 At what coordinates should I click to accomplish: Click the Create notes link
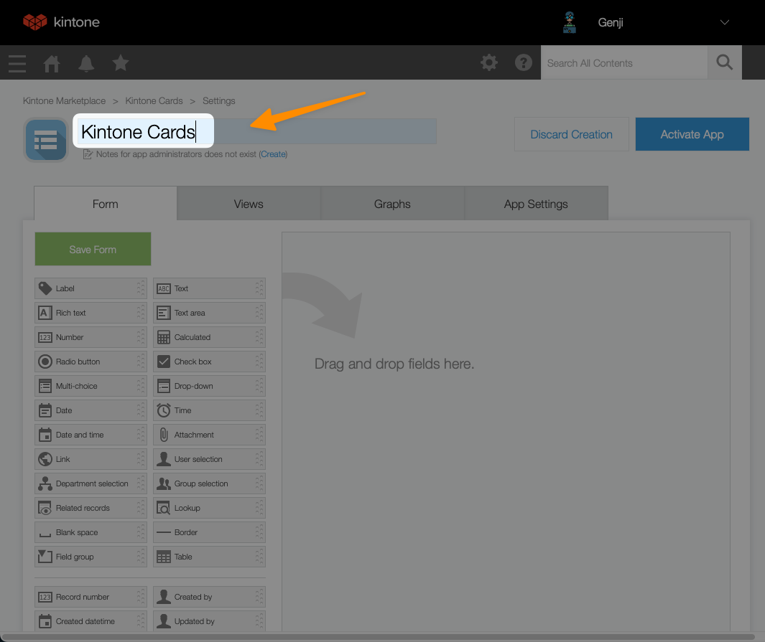point(273,154)
